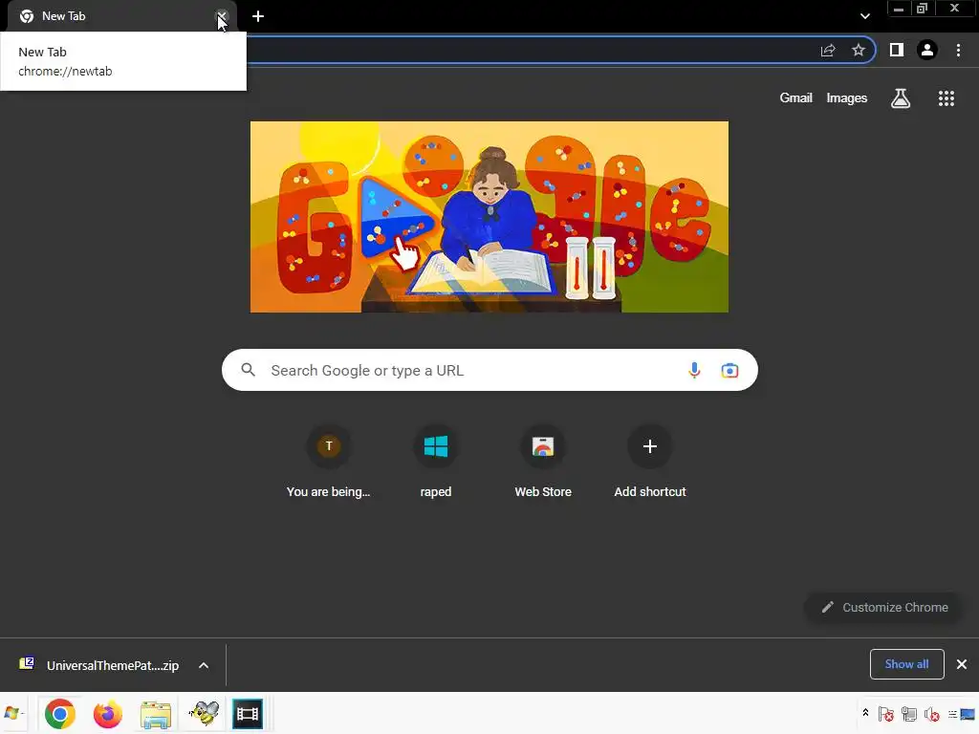
Task: Toggle the Chrome side panel
Action: pos(897,50)
